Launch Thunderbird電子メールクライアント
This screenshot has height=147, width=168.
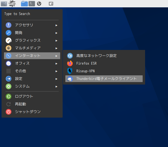click(x=104, y=79)
